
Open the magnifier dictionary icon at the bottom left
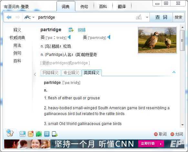tap(10, 133)
